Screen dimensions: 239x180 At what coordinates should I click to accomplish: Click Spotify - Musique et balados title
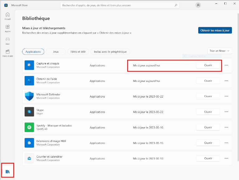pyautogui.click(x=54, y=126)
